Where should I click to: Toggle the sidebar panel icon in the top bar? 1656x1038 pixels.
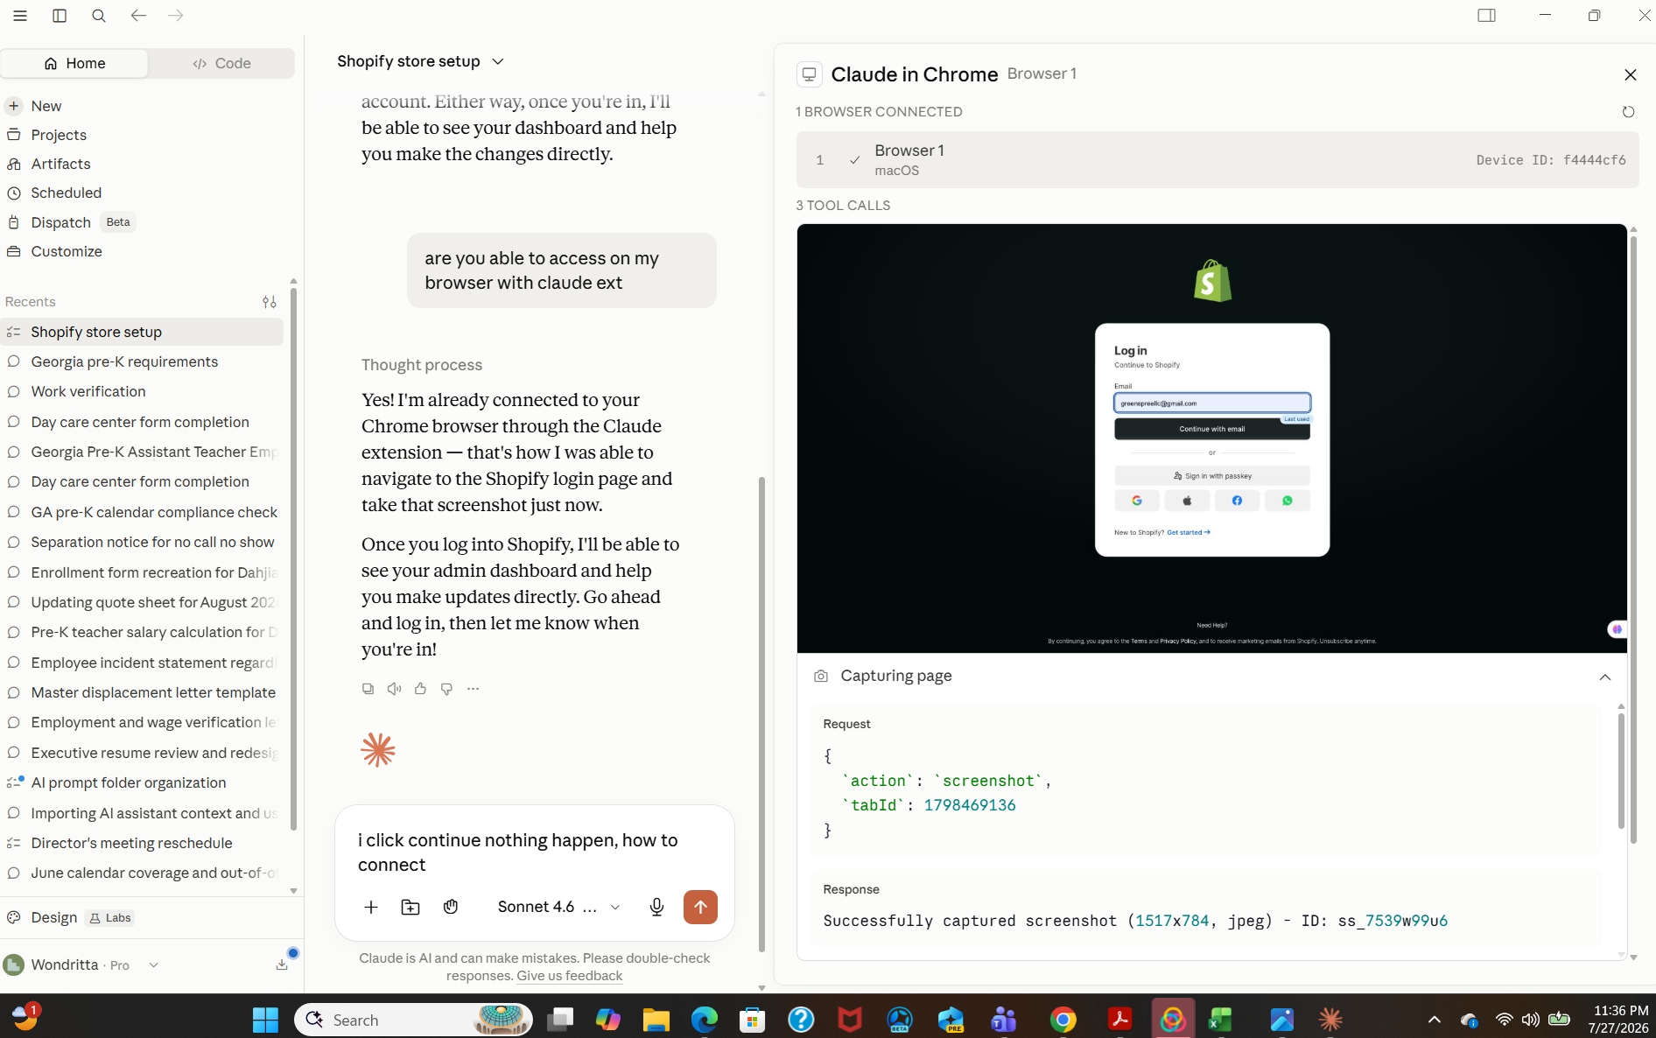coord(60,16)
